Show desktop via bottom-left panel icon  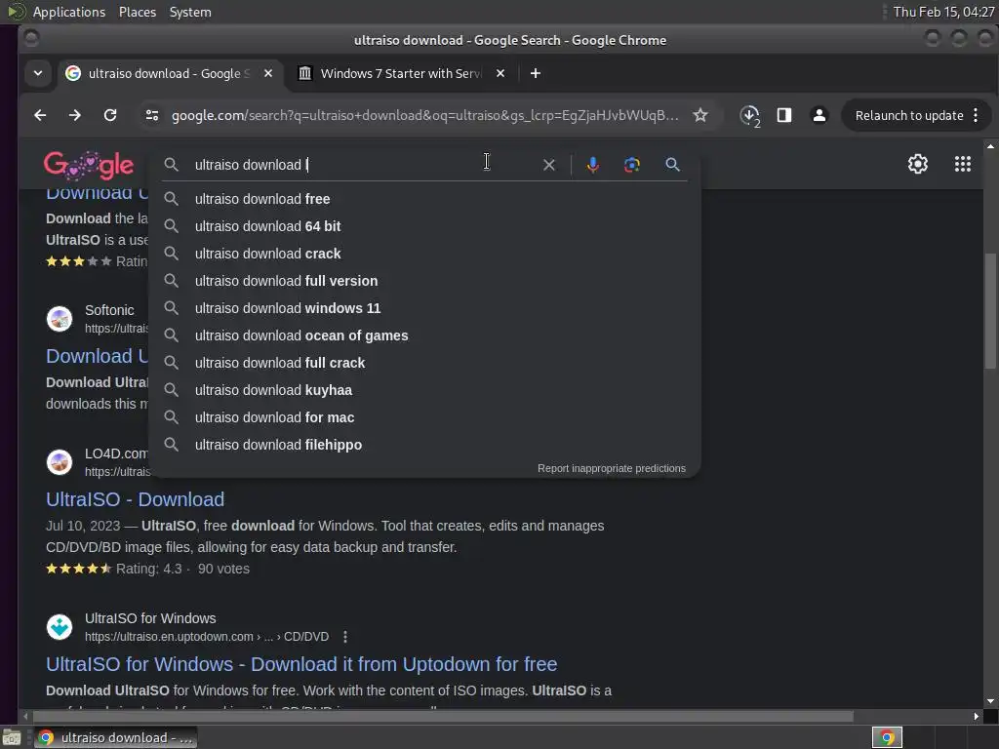tap(12, 738)
